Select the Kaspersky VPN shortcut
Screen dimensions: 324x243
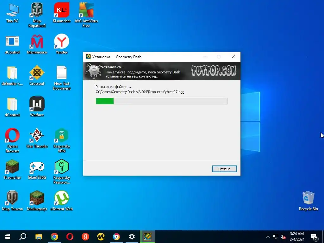[x=62, y=140]
